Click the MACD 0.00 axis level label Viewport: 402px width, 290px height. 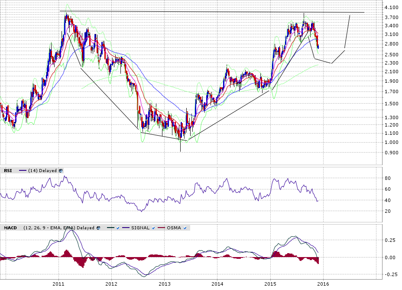click(x=389, y=257)
